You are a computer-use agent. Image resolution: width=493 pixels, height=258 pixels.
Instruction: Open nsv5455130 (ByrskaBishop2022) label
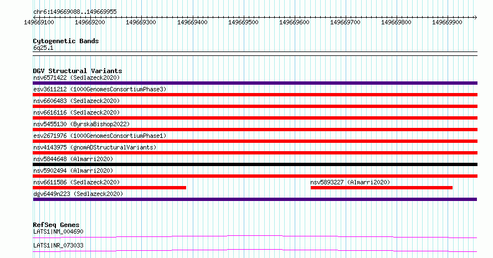81,124
